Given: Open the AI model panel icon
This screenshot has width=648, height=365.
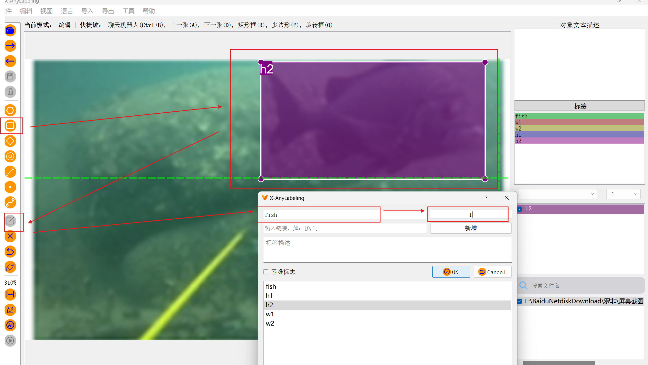Looking at the screenshot, I should click(10, 325).
